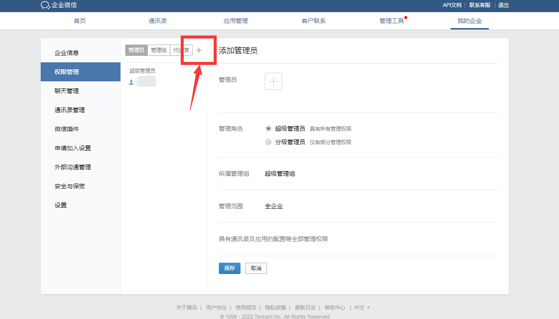Click the 企业微信 logo icon
Screen dimensions: 559x319
45,5
